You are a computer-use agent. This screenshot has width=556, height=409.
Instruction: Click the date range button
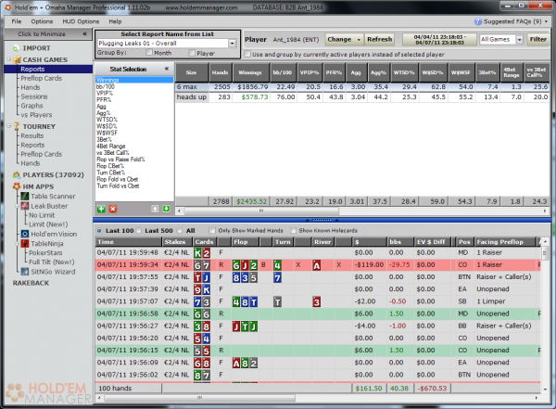[439, 39]
